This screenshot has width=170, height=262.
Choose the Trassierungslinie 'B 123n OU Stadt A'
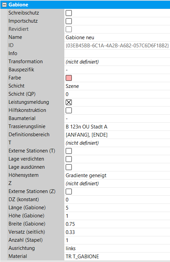117,127
